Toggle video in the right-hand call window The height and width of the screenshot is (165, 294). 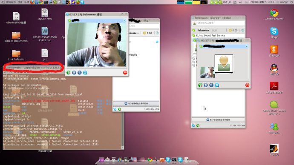pyautogui.click(x=217, y=85)
